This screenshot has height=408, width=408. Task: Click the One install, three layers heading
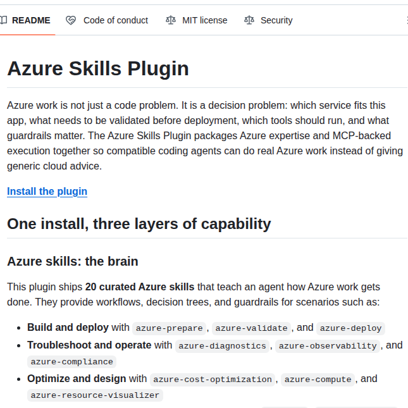pos(139,224)
